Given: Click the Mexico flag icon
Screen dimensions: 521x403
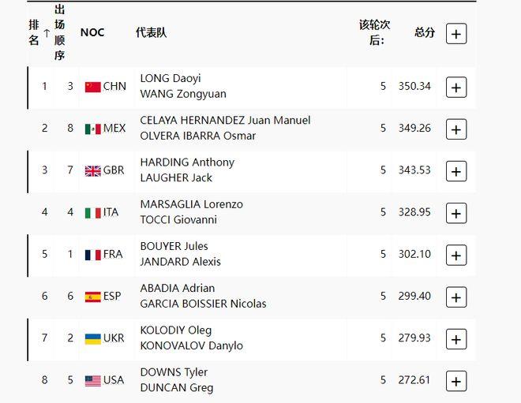Looking at the screenshot, I should (93, 129).
